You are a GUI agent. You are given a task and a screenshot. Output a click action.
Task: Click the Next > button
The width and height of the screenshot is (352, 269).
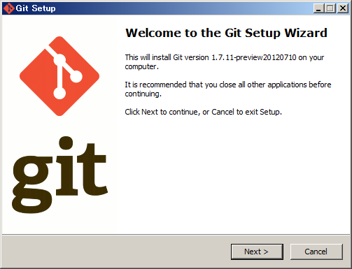(257, 252)
